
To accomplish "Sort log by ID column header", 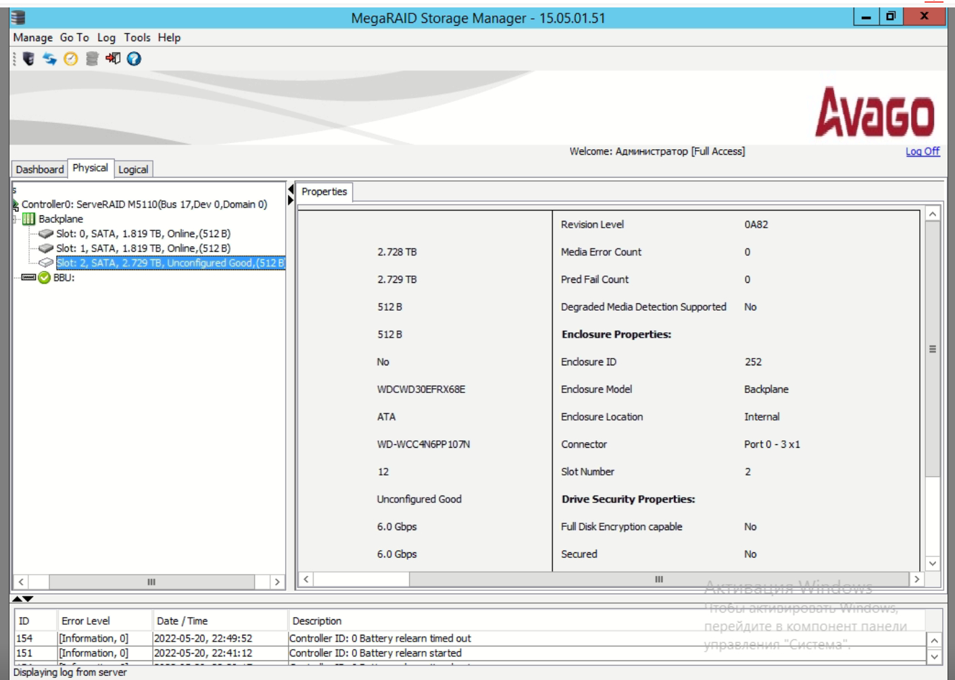I will coord(36,621).
